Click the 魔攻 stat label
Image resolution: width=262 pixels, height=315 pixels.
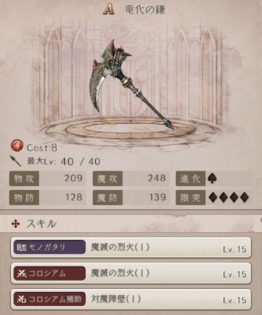click(x=107, y=178)
